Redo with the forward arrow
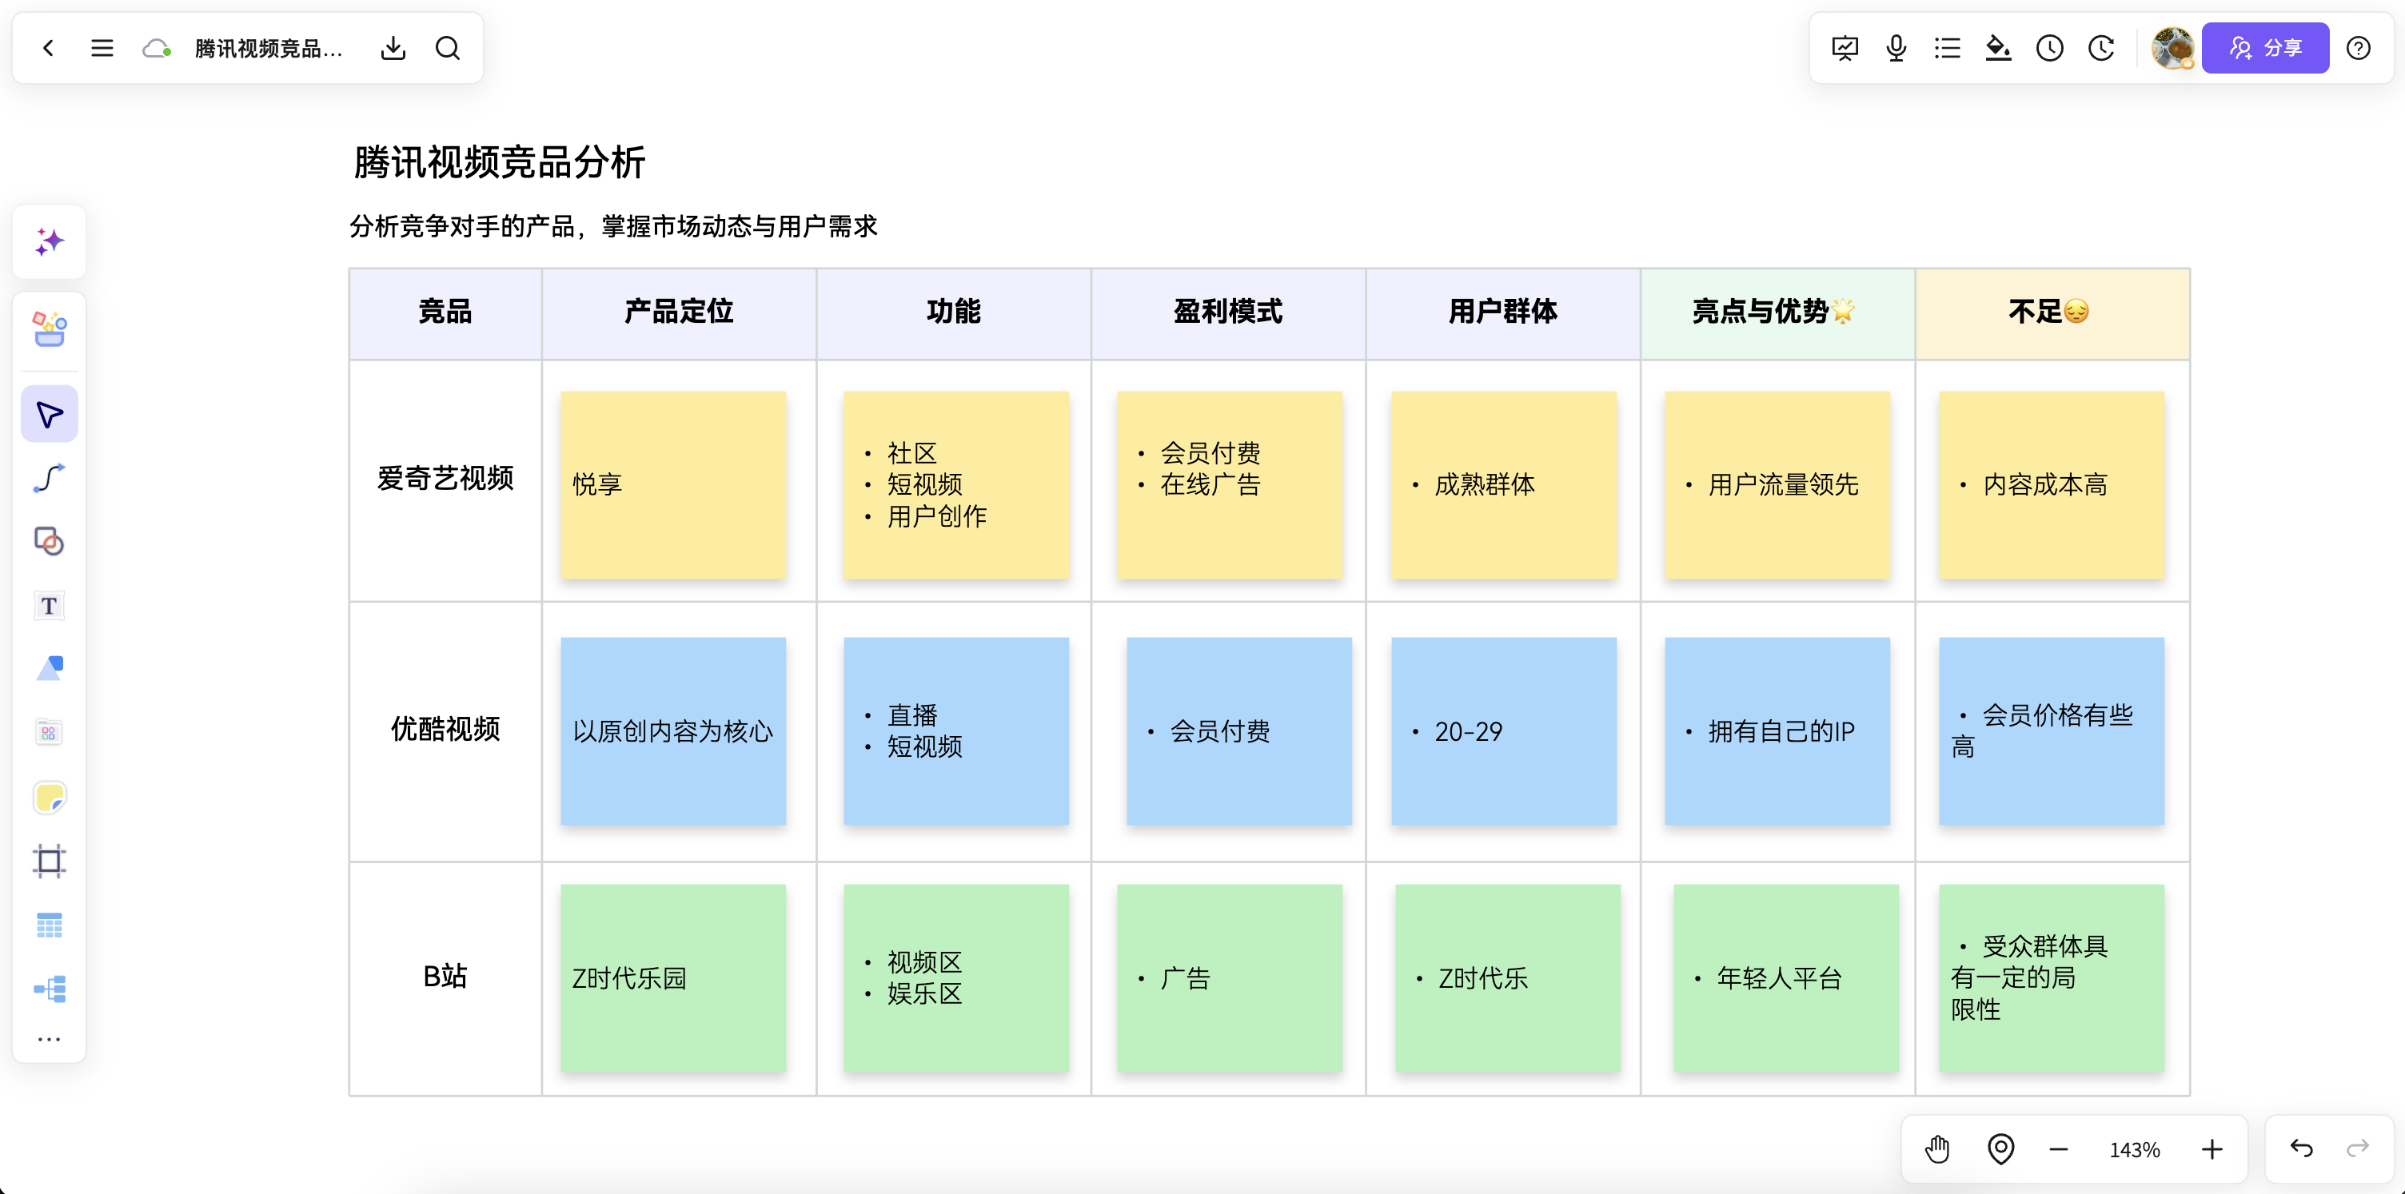Image resolution: width=2405 pixels, height=1194 pixels. 2357,1148
